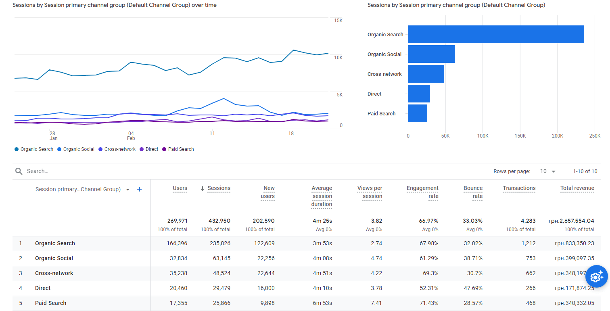Viewport: 610px width, 311px height.
Task: Click the blue Organic Search legend dot
Action: pyautogui.click(x=16, y=149)
